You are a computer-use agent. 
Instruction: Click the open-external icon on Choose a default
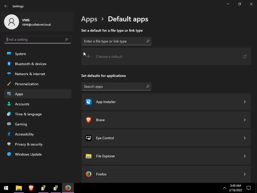pyautogui.click(x=244, y=57)
